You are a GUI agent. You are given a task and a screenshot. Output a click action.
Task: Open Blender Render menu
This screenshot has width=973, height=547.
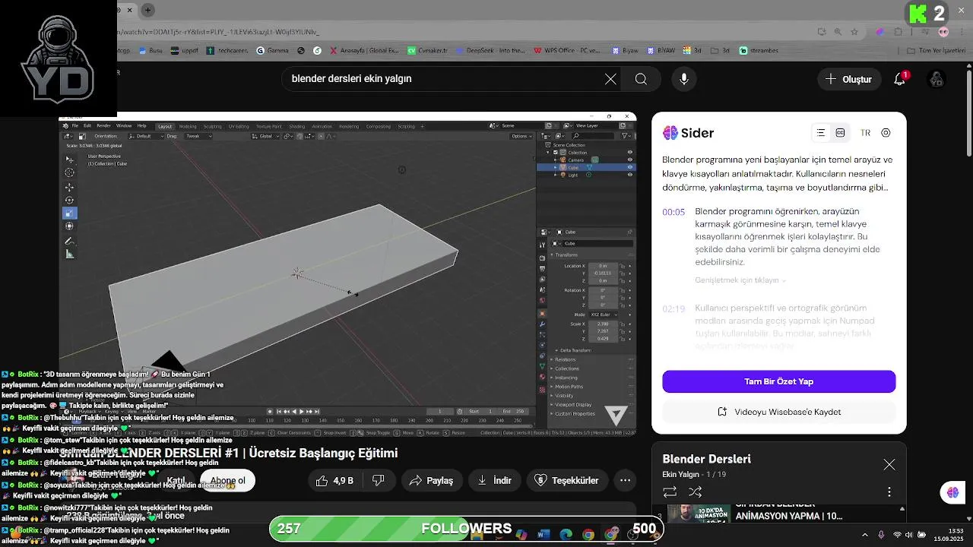[103, 126]
